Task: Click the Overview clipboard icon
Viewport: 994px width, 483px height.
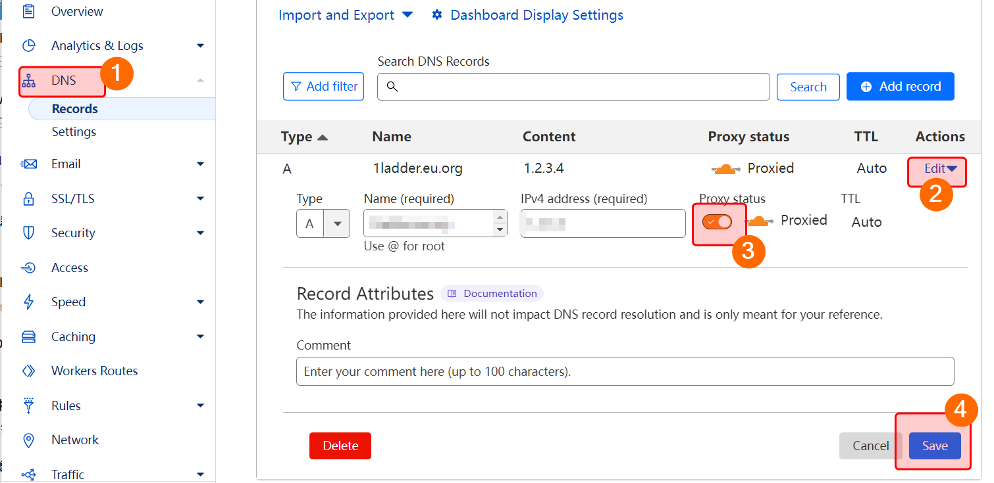Action: click(x=28, y=11)
